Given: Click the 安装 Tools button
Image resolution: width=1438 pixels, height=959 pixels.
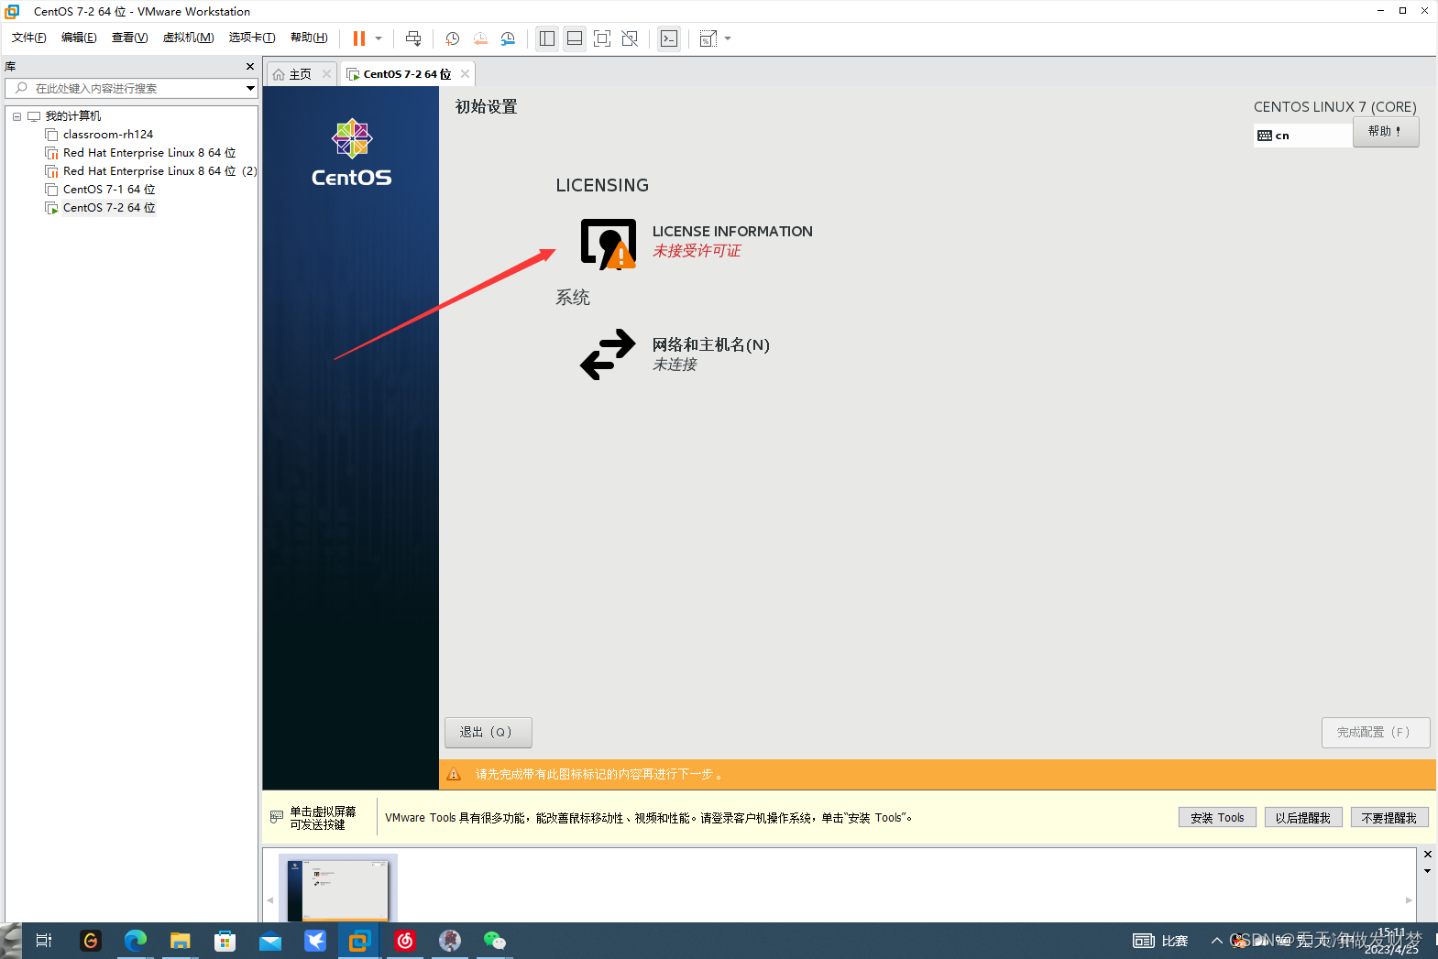Looking at the screenshot, I should pos(1217,818).
